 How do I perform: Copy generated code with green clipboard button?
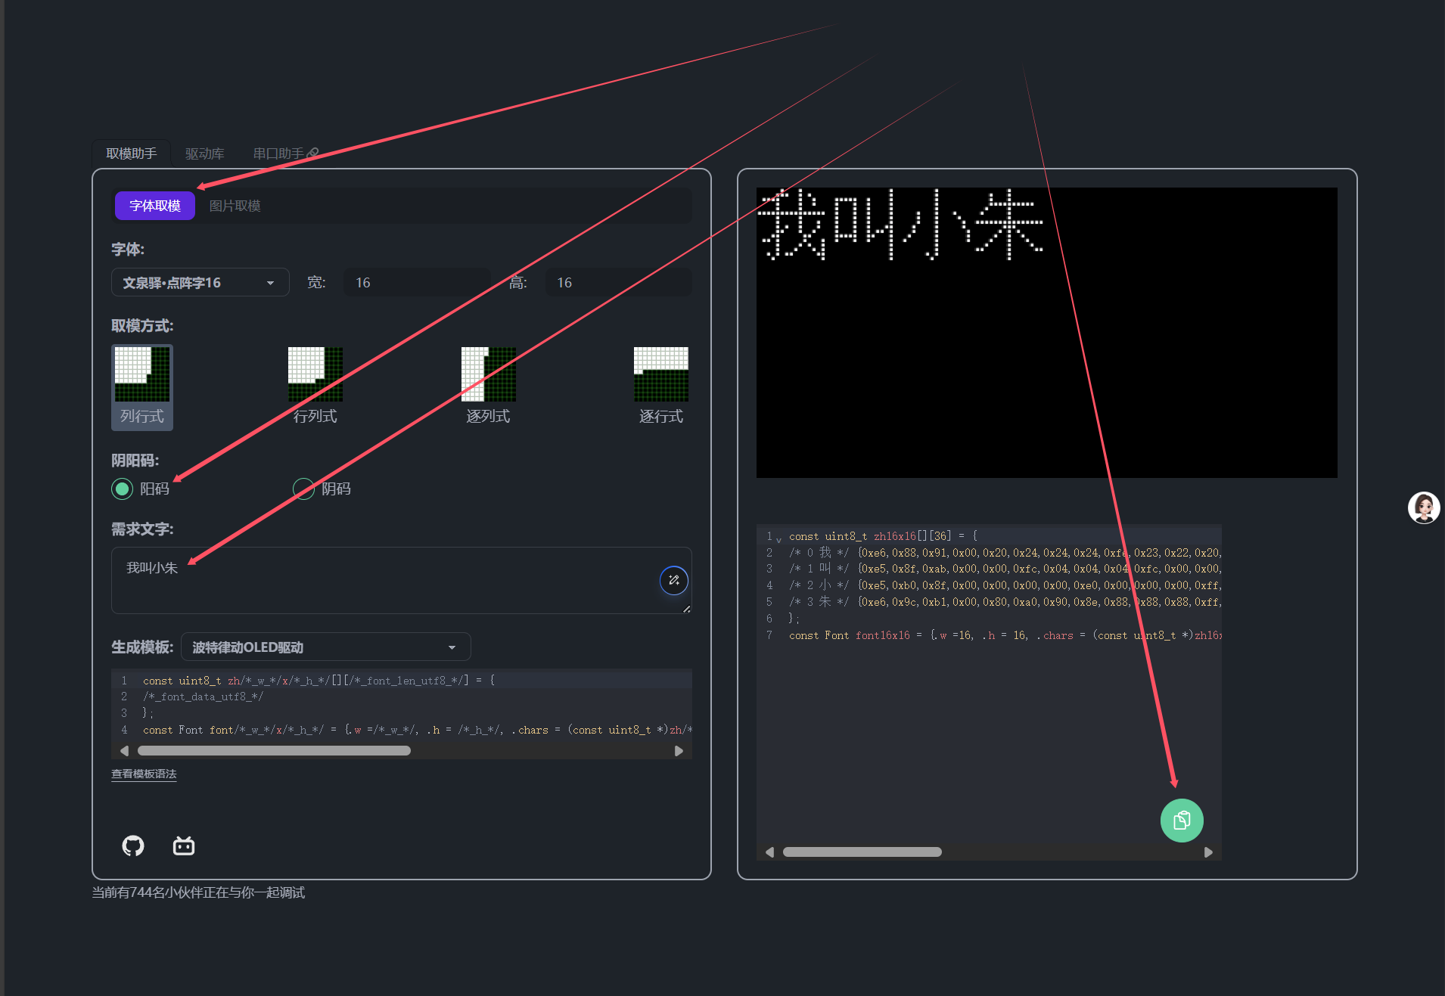point(1182,821)
